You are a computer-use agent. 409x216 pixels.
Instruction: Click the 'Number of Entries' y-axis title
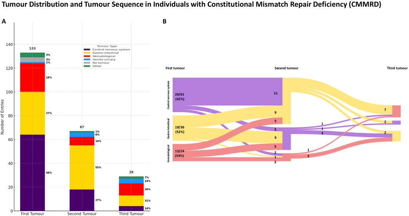pyautogui.click(x=3, y=115)
